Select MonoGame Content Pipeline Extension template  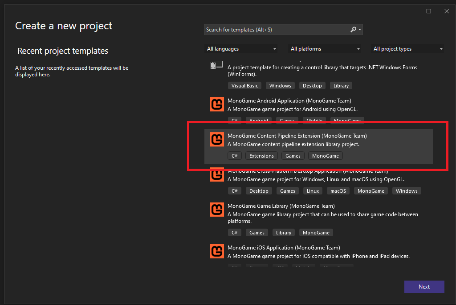point(318,147)
